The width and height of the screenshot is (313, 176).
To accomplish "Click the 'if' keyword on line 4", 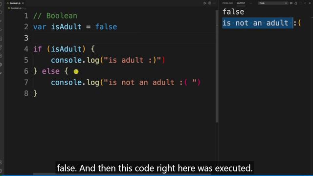I will point(38,49).
